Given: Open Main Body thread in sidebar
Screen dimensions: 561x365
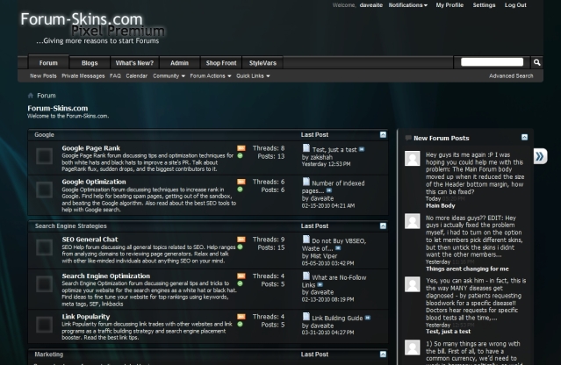Looking at the screenshot, I should (441, 205).
